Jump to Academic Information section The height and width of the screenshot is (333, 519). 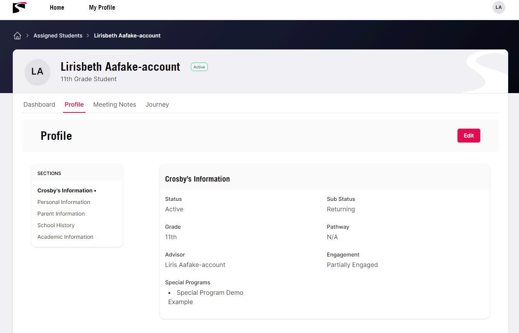tap(65, 237)
